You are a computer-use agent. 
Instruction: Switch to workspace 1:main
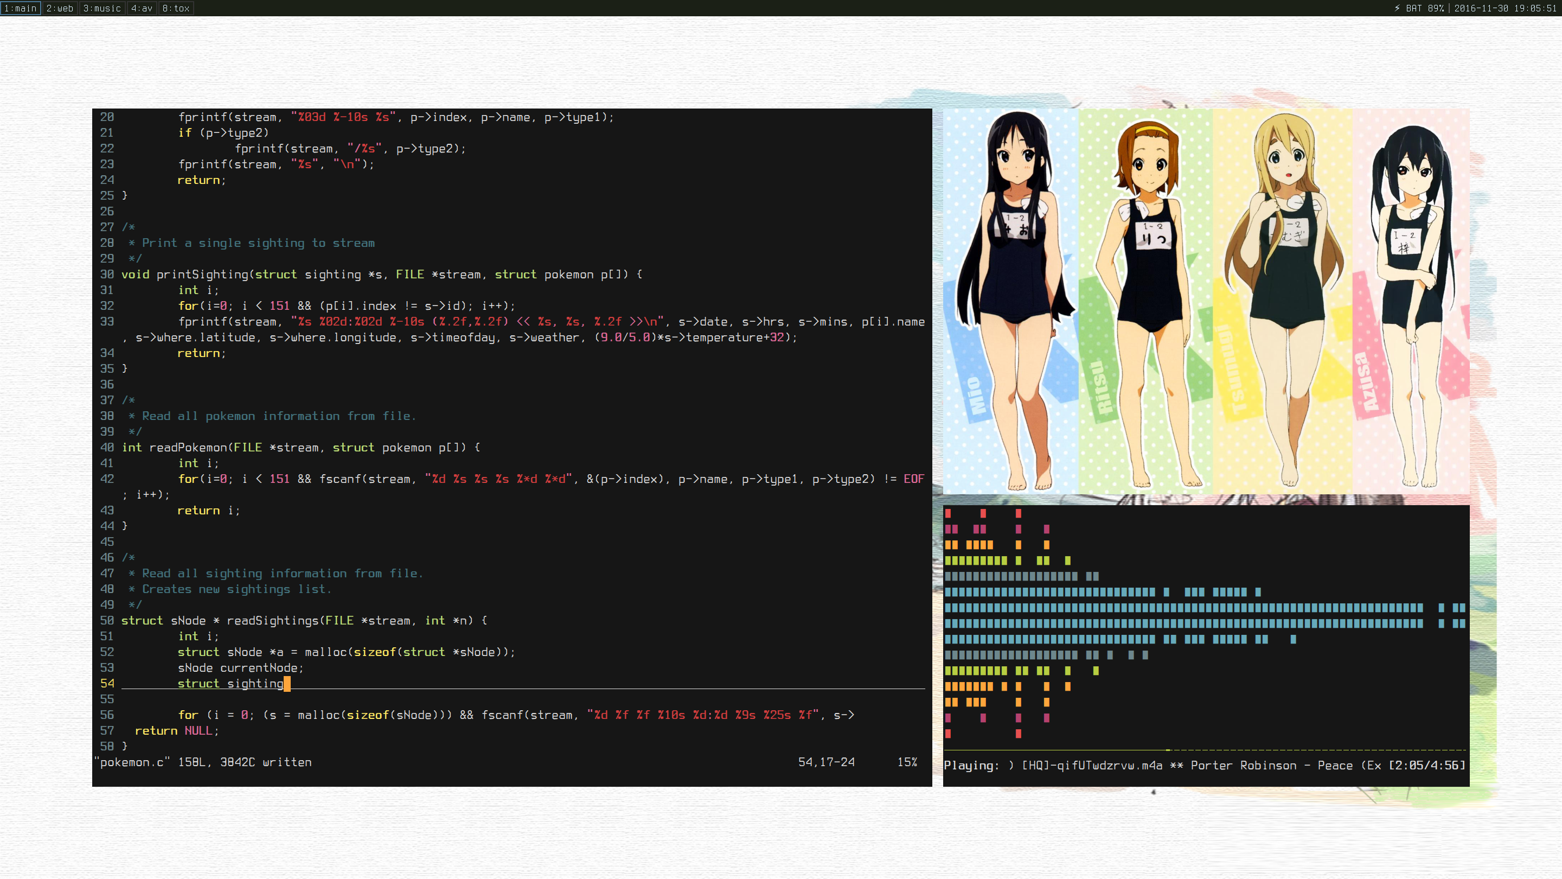[x=20, y=8]
